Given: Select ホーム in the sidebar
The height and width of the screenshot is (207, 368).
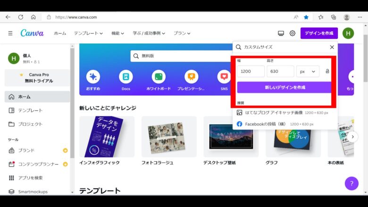Looking at the screenshot, I should pyautogui.click(x=37, y=97).
